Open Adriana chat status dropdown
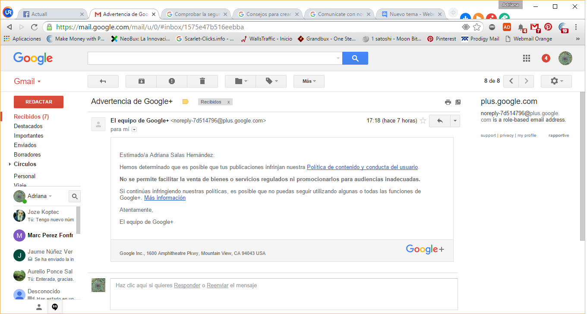Viewport: 587px width, 314px height. (x=40, y=196)
